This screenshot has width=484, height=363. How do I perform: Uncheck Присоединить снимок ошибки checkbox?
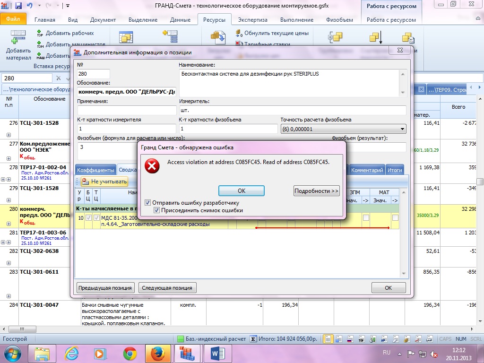coord(156,210)
